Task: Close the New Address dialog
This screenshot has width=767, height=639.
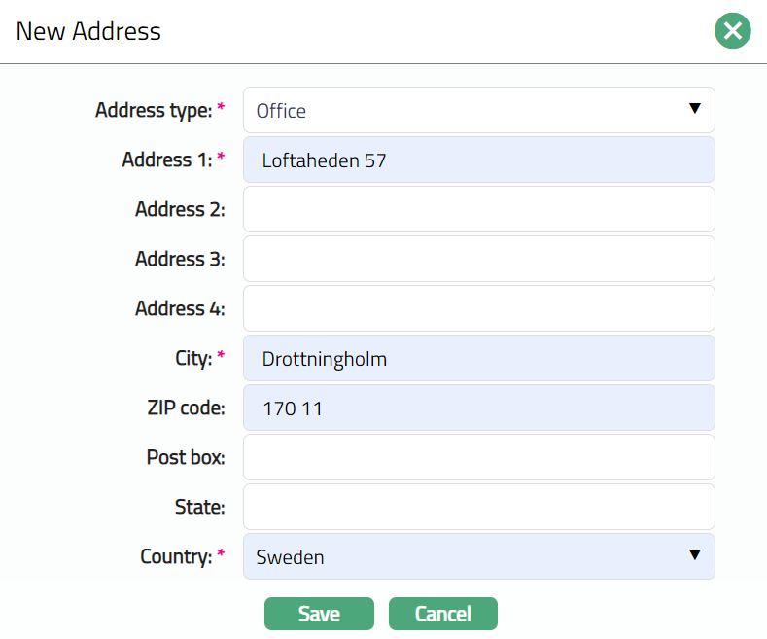Action: (733, 31)
